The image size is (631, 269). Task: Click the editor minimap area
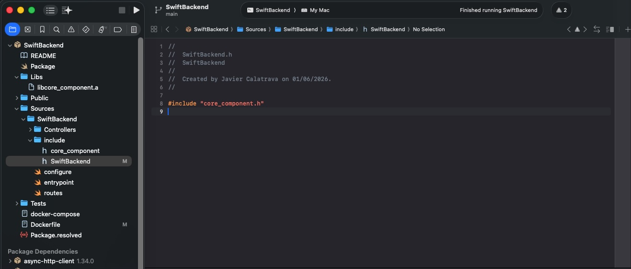click(622, 153)
